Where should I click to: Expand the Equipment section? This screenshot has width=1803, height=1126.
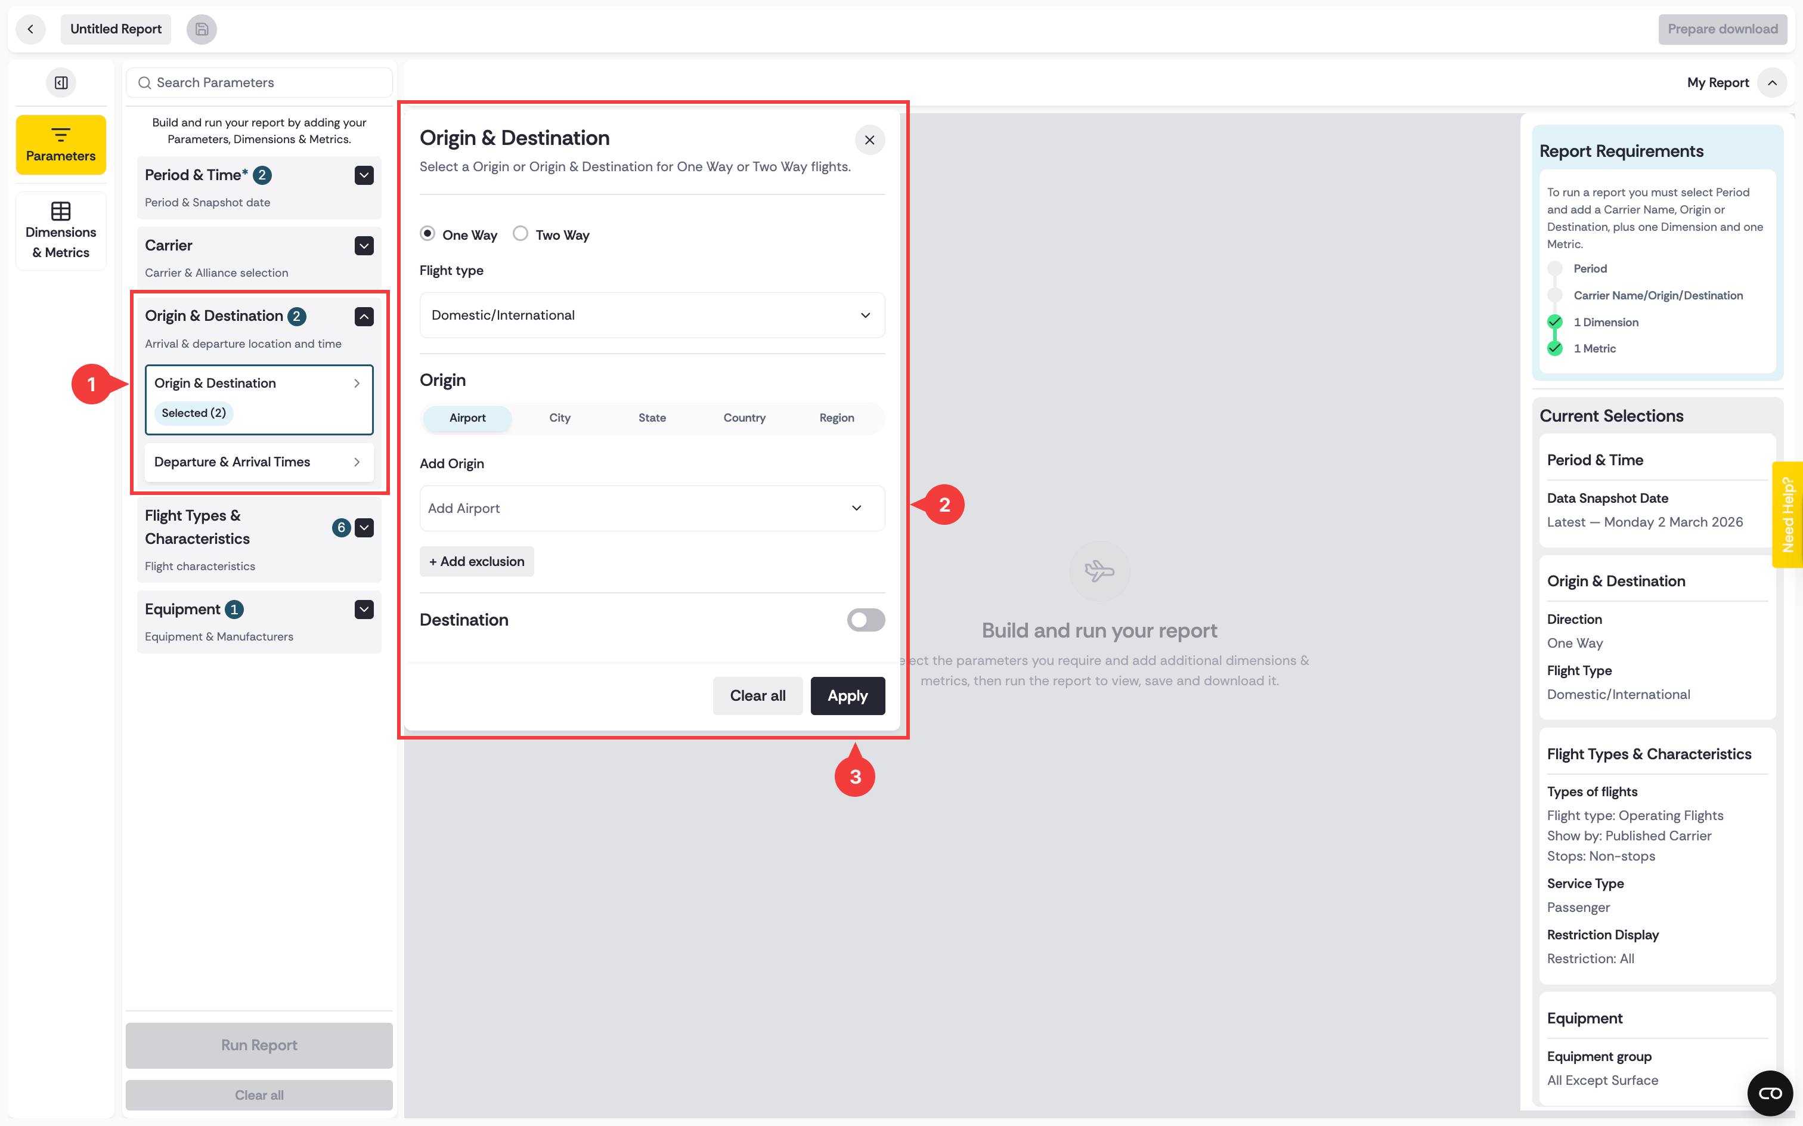coord(364,609)
